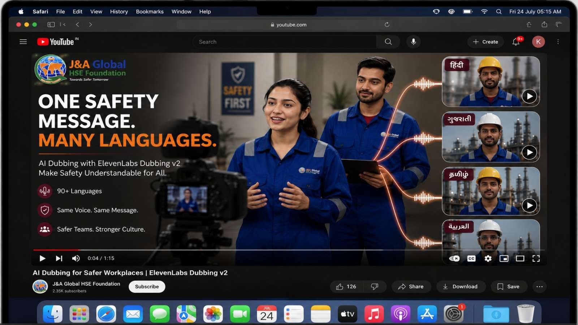This screenshot has height=325, width=578.
Task: Open the YouTube header three-dot settings menu
Action: [558, 42]
